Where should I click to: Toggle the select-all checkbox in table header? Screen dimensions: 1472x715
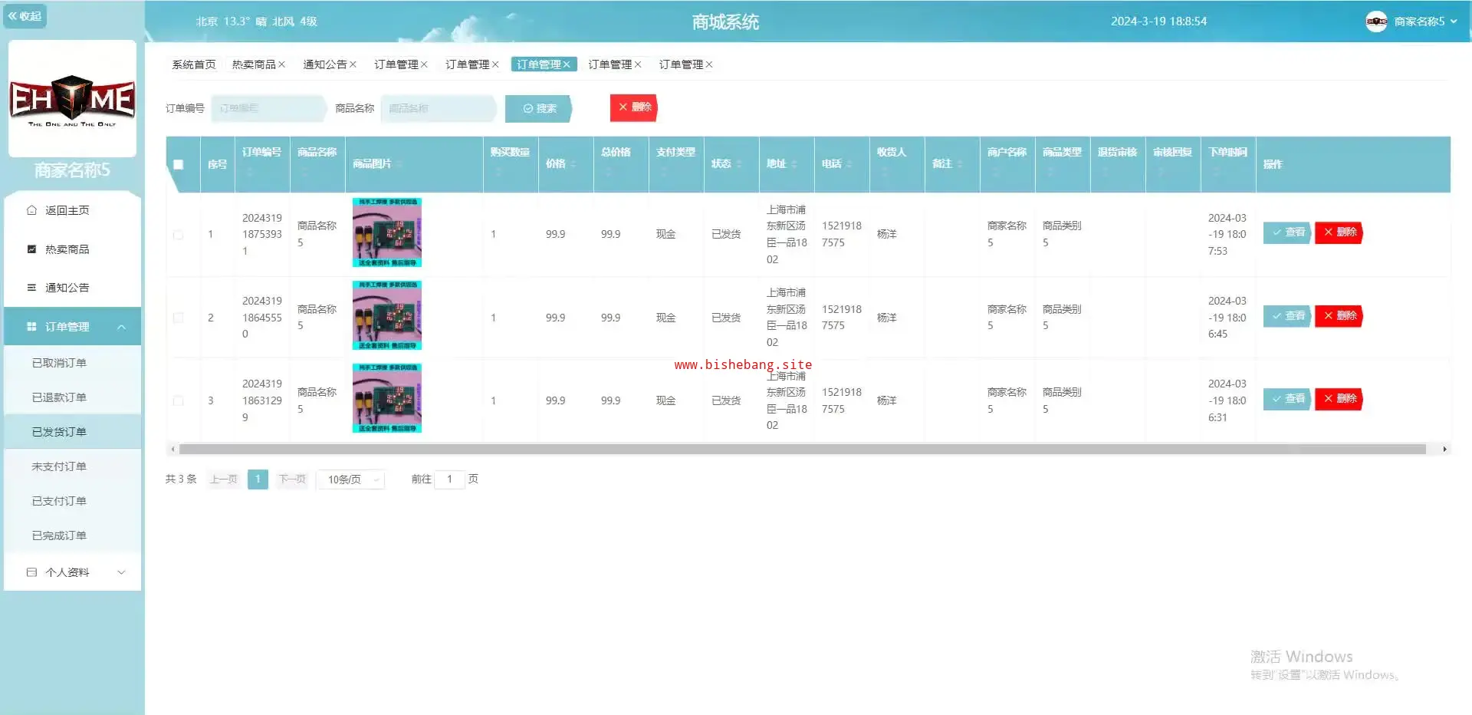pos(179,164)
